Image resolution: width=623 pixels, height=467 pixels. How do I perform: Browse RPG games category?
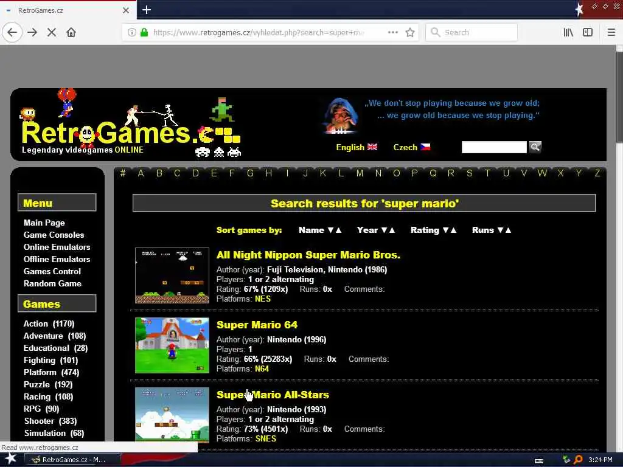pyautogui.click(x=41, y=409)
